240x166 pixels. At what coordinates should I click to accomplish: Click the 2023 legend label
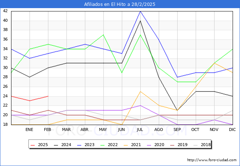click(x=89, y=145)
